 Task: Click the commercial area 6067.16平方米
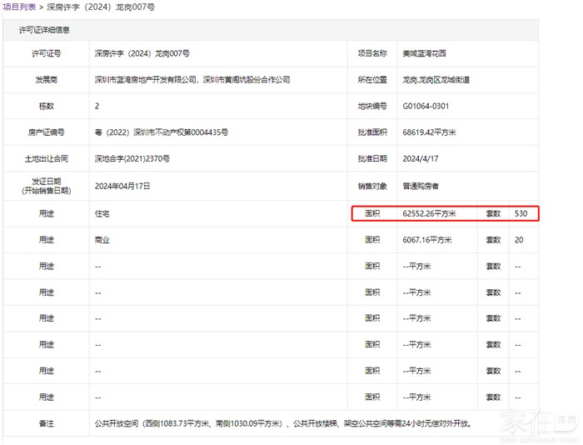[426, 240]
